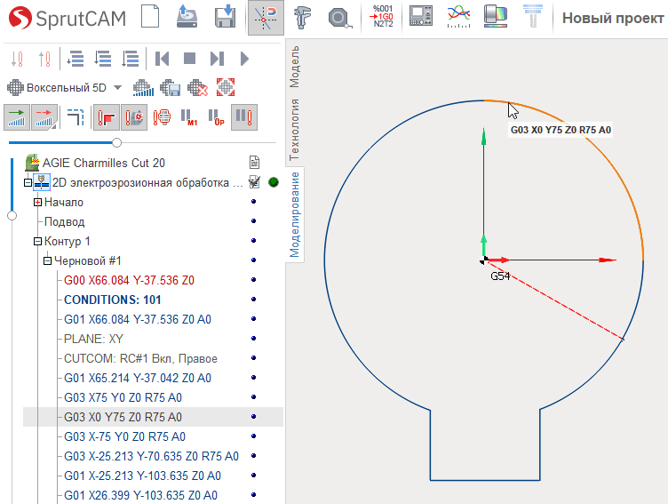Open project from disk icon
The width and height of the screenshot is (668, 504).
(x=187, y=17)
